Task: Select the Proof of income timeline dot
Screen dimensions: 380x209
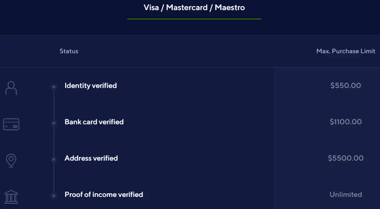Action: 54,195
